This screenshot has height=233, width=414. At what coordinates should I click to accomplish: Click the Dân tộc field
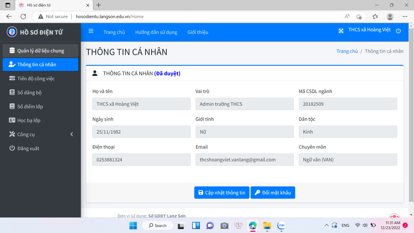pyautogui.click(x=348, y=132)
